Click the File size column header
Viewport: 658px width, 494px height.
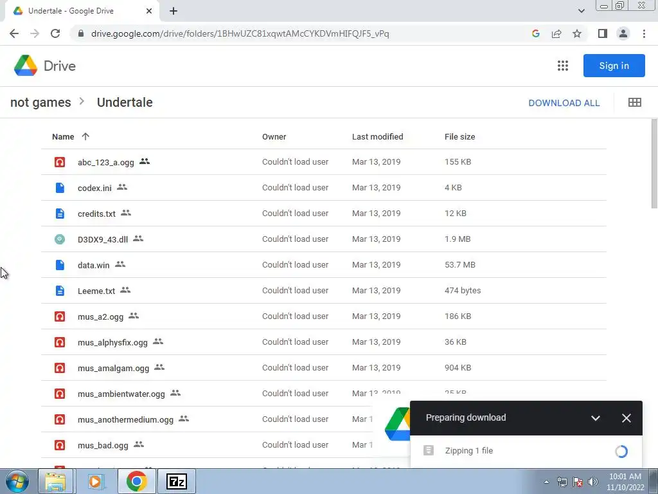click(459, 136)
